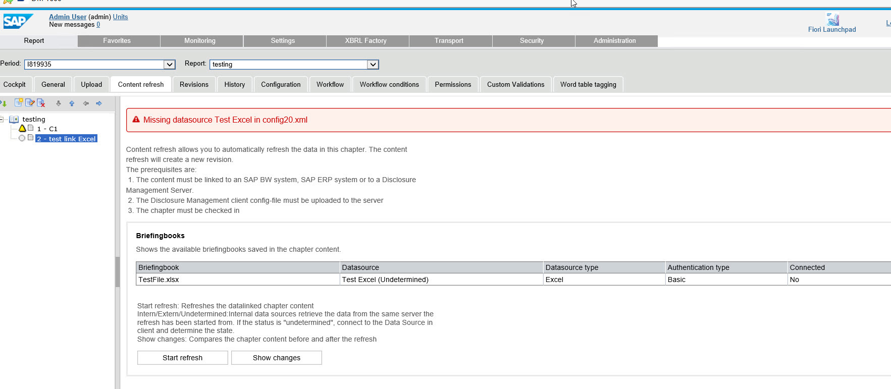This screenshot has height=389, width=891.
Task: Click the Connected column header
Action: pyautogui.click(x=839, y=267)
